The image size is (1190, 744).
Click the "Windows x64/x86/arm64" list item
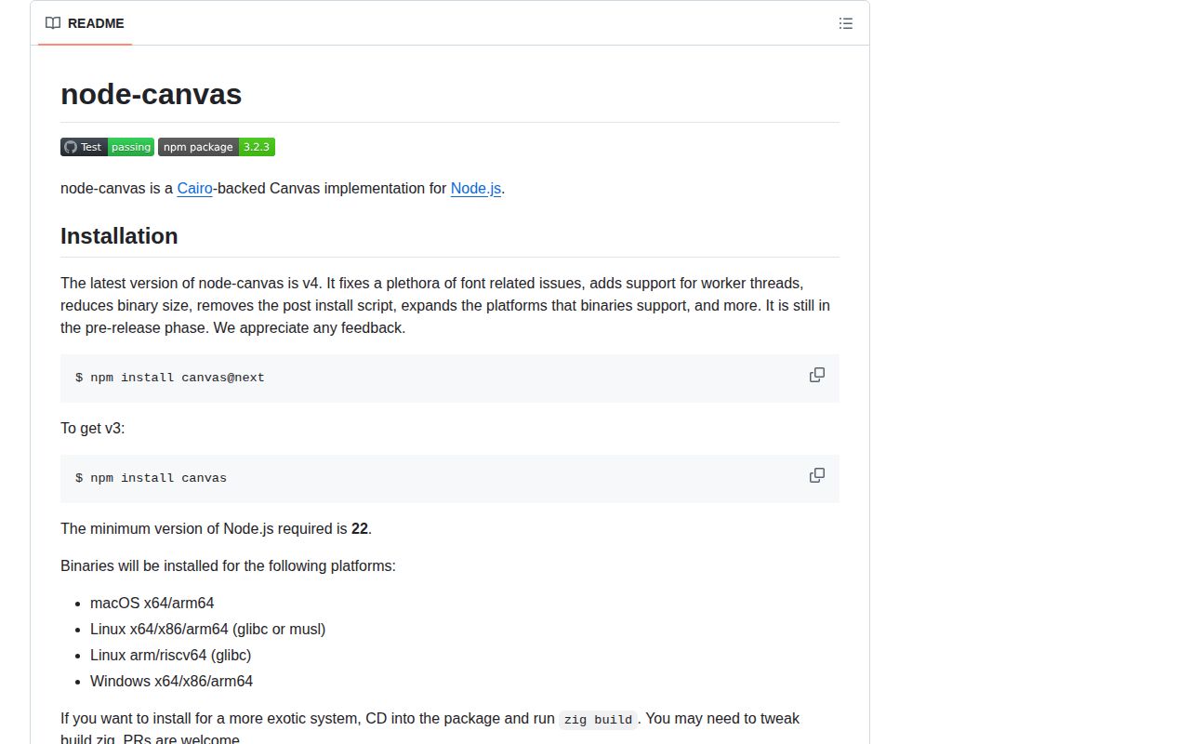point(172,681)
